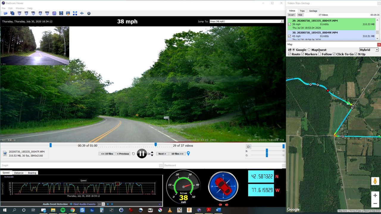The image size is (381, 214).
Task: Open audio event threshold spinner showing 10
Action: [x=102, y=204]
